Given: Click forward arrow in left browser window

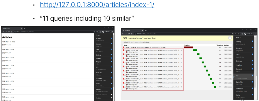Looking at the screenshot, I should [x=6, y=32].
